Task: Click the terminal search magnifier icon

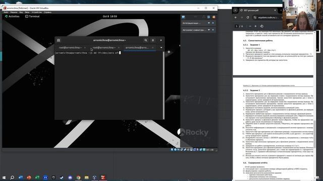Action: pos(146,40)
